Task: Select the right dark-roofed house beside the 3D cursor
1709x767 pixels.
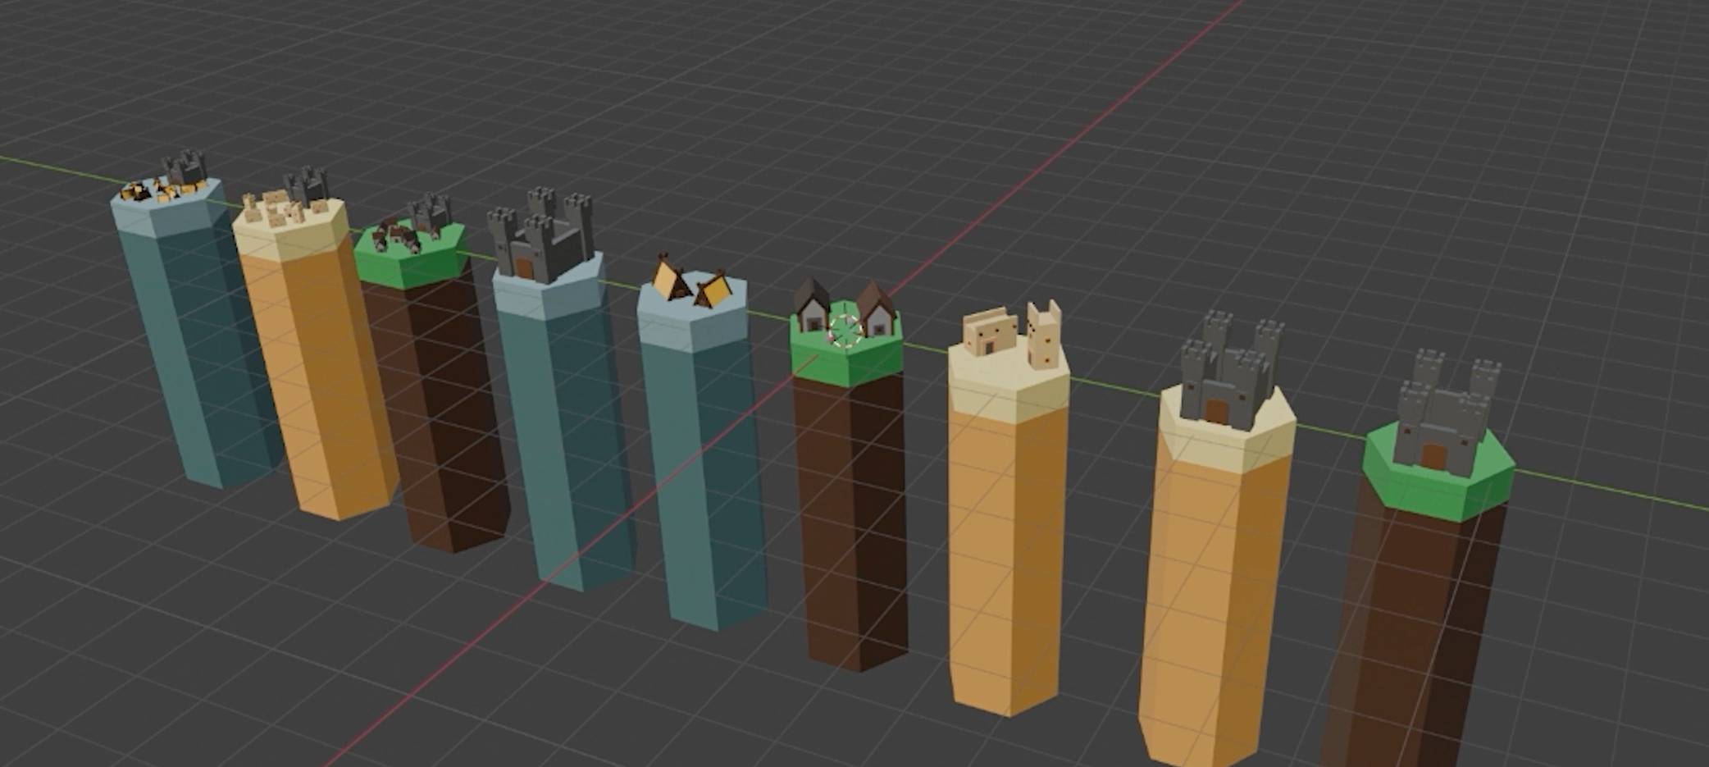Action: (x=877, y=310)
